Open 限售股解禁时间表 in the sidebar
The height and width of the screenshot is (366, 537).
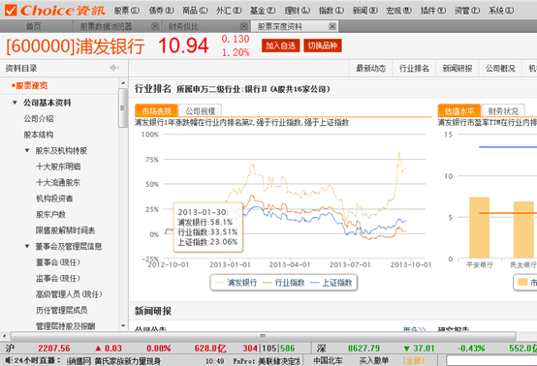[65, 230]
